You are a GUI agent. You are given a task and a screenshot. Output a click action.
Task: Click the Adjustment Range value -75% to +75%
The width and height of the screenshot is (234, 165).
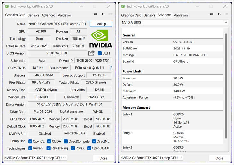[183, 98]
